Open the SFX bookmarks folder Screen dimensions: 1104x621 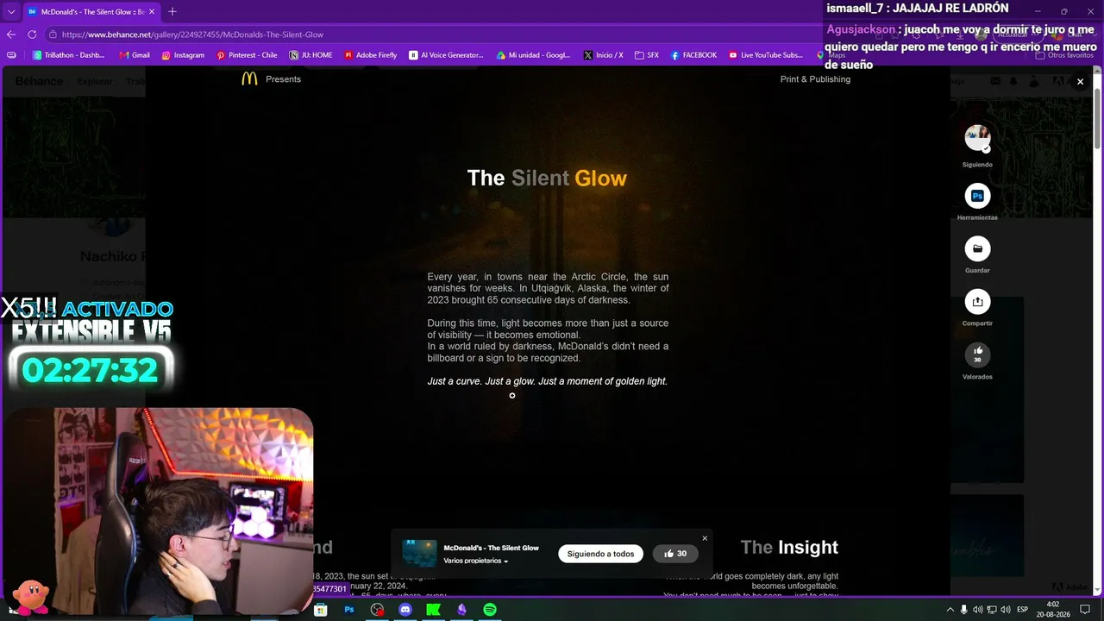647,55
